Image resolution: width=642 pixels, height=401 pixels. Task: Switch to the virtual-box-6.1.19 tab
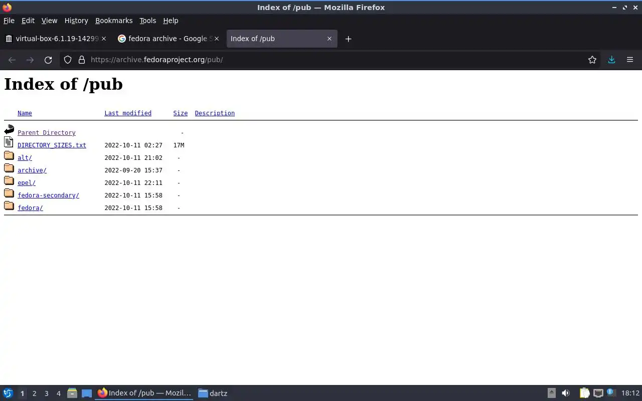[55, 39]
